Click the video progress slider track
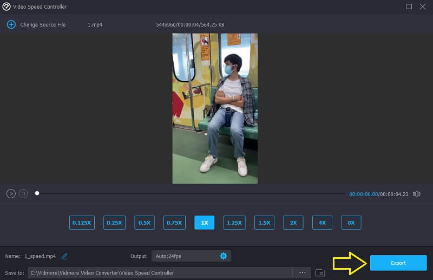Viewport: 433px width, 280px height. [189, 193]
